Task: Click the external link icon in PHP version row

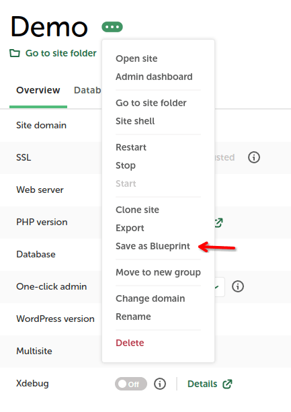Action: click(x=219, y=222)
